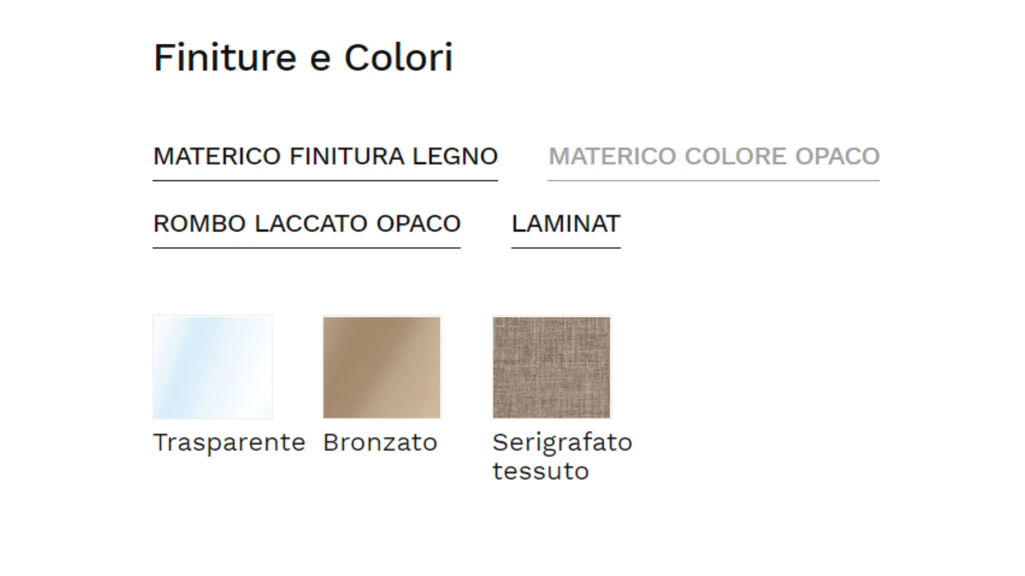Click the word LACCATO in the Rombo tab
1025x576 pixels.
(311, 223)
